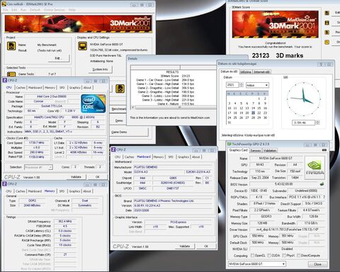Select day 21 in the calendar
The width and height of the screenshot is (340, 272).
[253, 113]
